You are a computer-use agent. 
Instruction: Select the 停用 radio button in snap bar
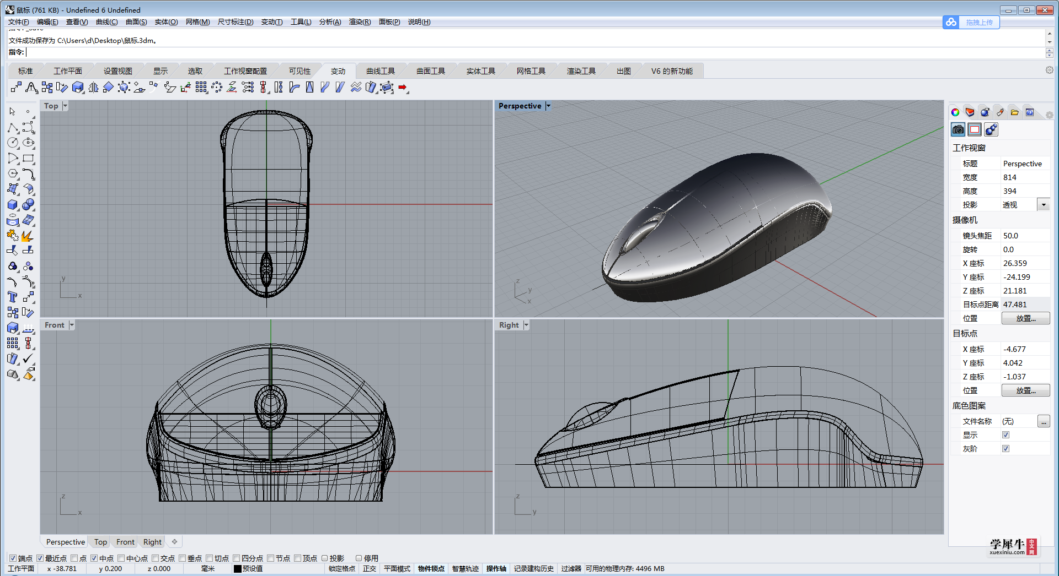tap(359, 558)
